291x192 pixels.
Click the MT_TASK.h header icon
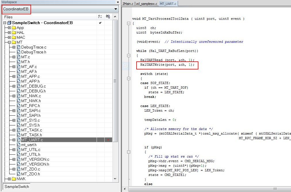click(x=18, y=135)
